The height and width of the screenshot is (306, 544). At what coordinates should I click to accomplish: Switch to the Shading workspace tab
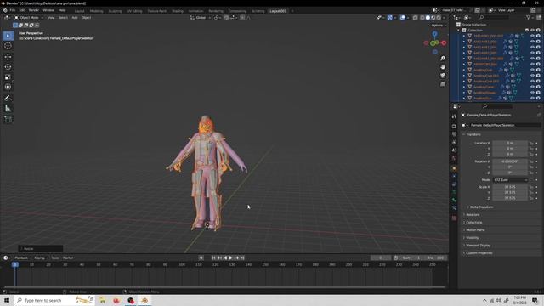[178, 11]
